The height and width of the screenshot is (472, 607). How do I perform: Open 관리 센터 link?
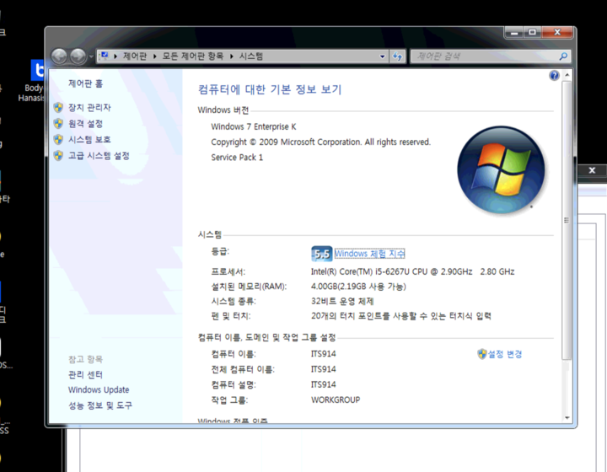(x=85, y=374)
